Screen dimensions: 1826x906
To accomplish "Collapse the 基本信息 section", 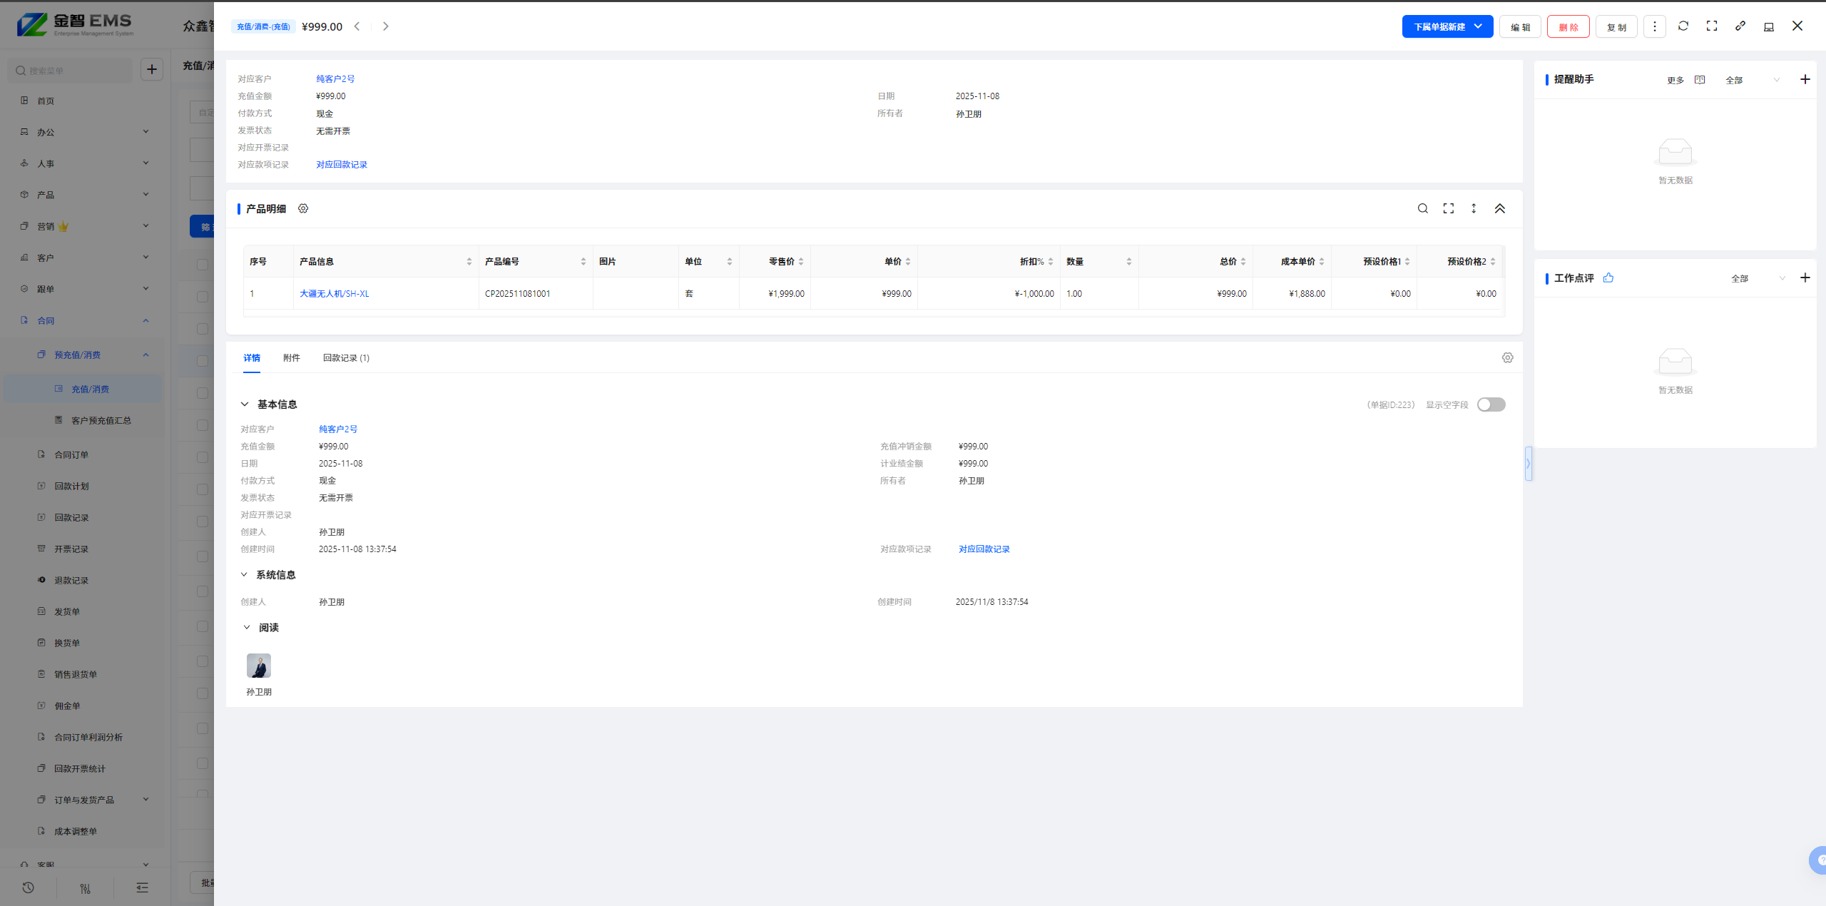I will pos(245,404).
